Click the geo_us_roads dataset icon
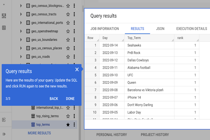The image size is (210, 140). tap(28, 57)
